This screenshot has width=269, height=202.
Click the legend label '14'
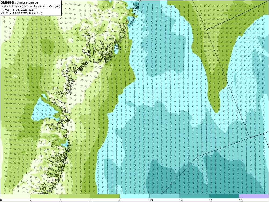point(211,200)
